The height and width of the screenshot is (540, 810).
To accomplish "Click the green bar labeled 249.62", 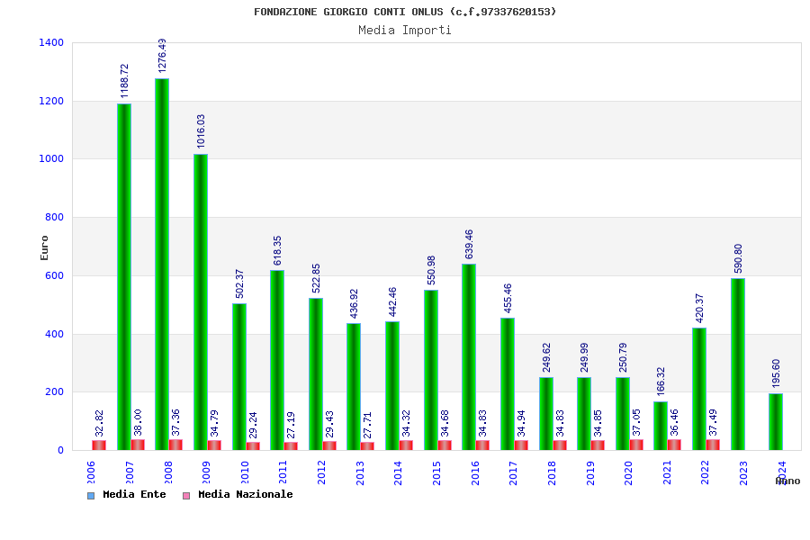I will [546, 413].
